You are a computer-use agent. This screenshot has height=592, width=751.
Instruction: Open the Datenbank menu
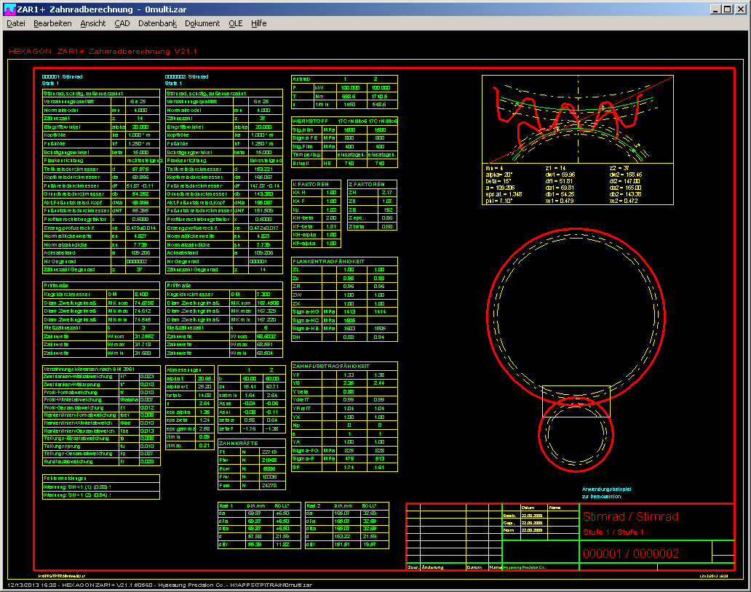click(157, 23)
